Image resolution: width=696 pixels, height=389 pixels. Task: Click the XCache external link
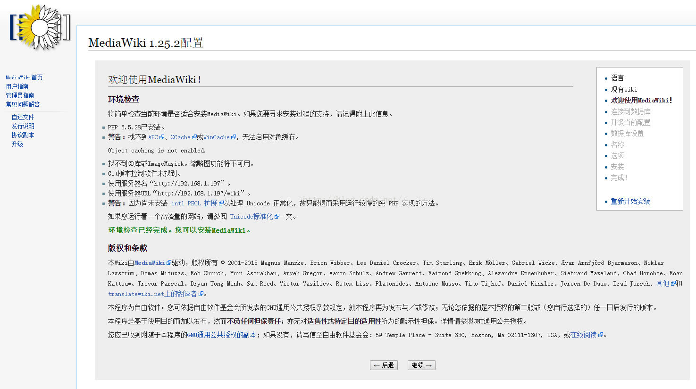183,137
